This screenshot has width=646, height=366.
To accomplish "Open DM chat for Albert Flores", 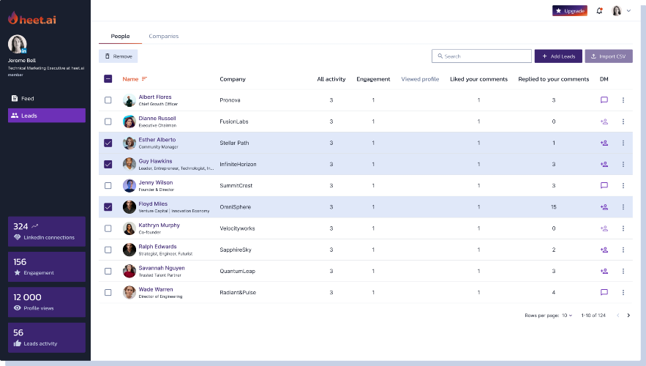I will tap(604, 100).
